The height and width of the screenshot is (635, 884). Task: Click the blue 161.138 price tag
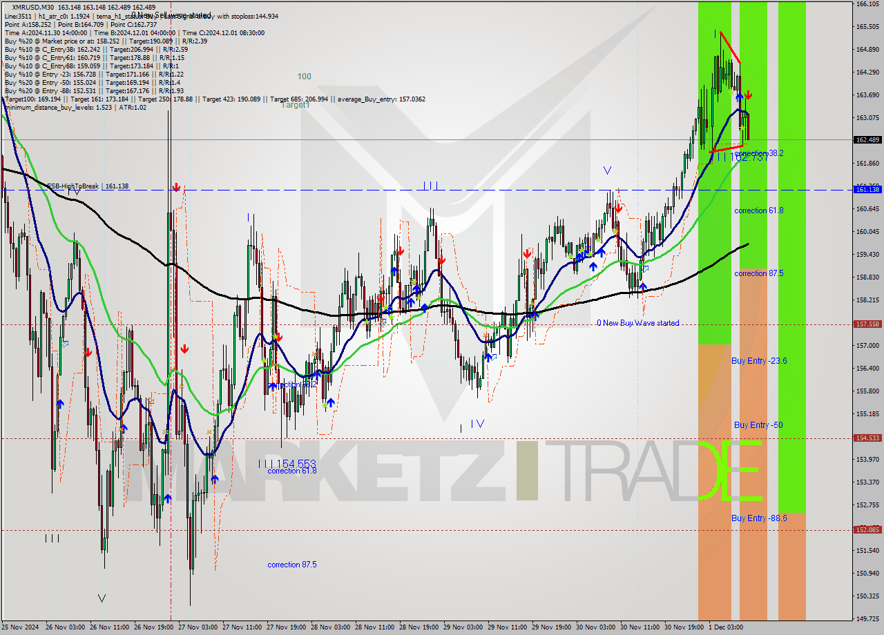click(x=867, y=189)
